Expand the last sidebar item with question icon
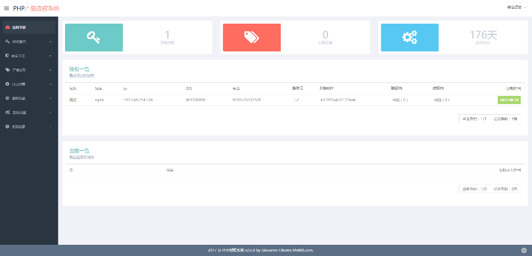 [28, 127]
